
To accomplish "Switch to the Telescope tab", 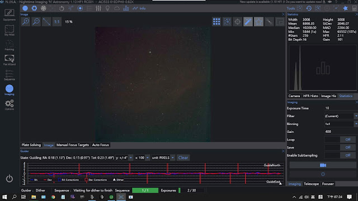I will click(x=311, y=184).
